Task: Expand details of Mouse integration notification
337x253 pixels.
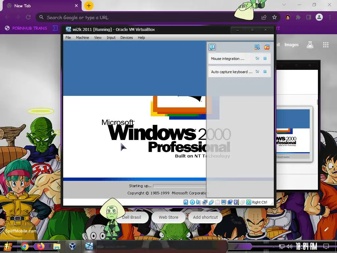Action: point(257,59)
